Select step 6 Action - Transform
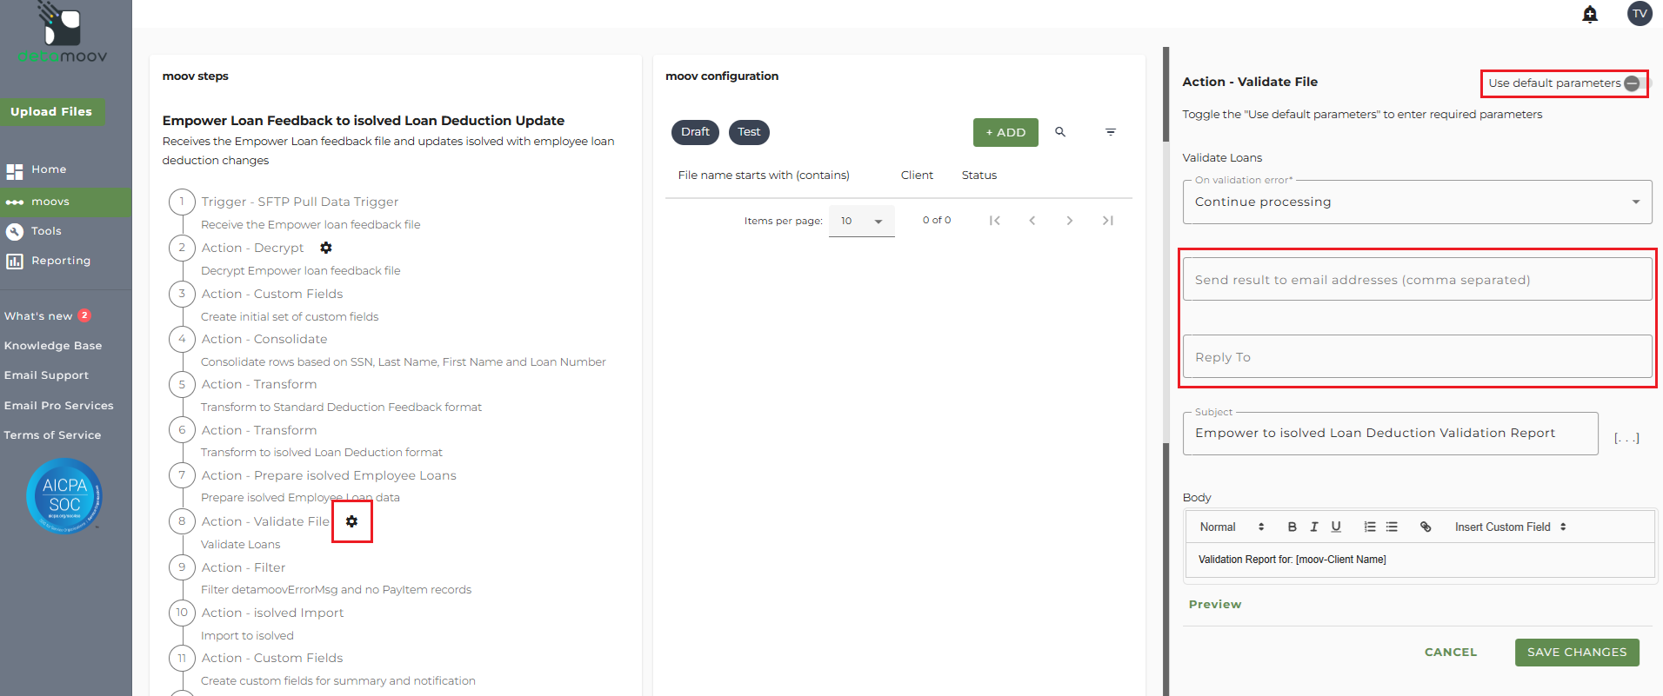Screen dimensions: 1663x696 (x=259, y=430)
